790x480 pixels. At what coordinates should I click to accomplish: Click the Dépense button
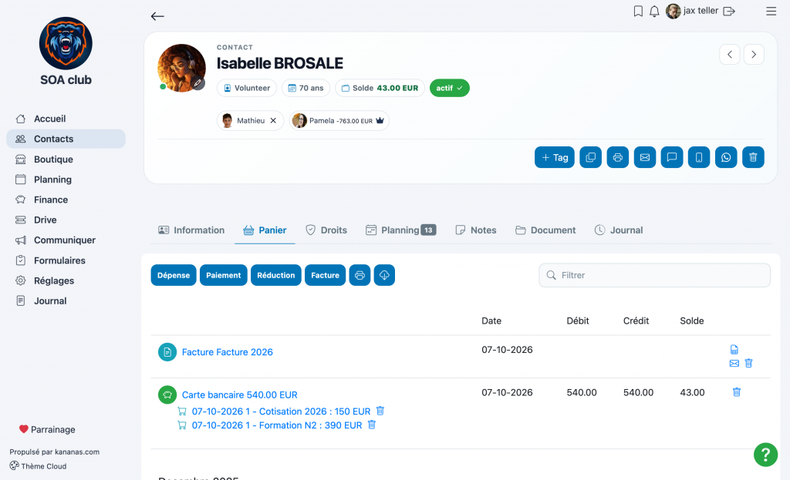[174, 275]
